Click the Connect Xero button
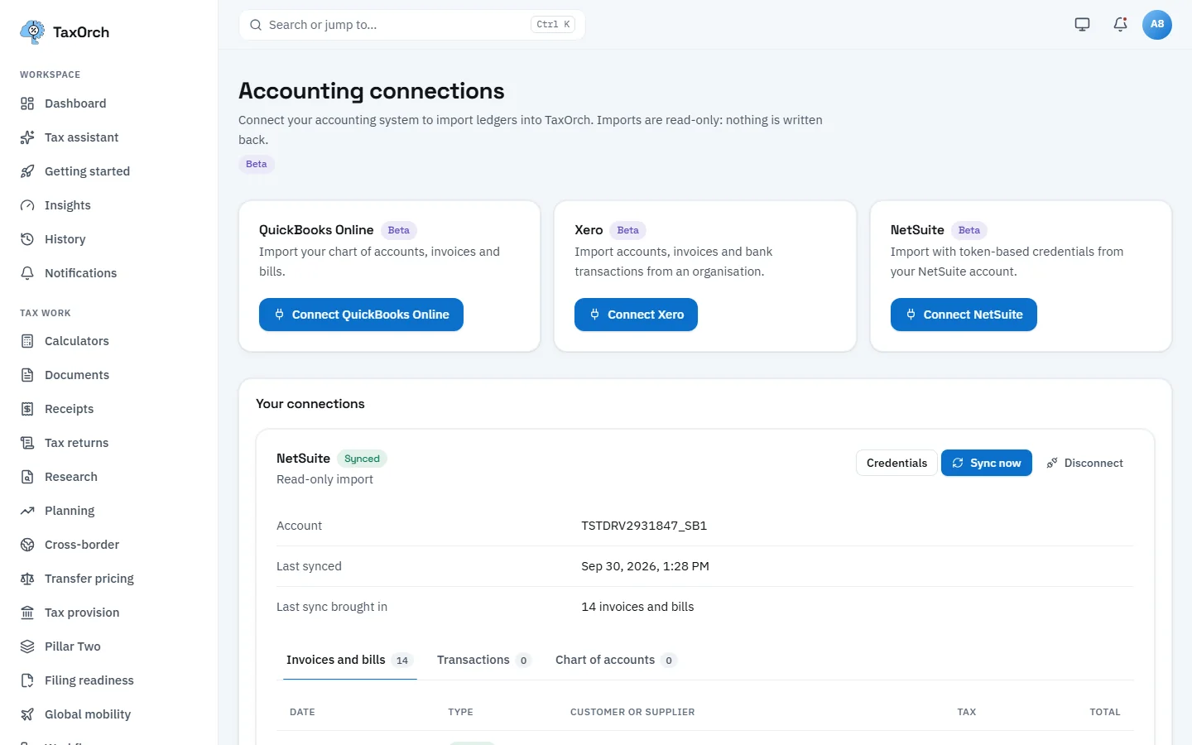 (636, 315)
